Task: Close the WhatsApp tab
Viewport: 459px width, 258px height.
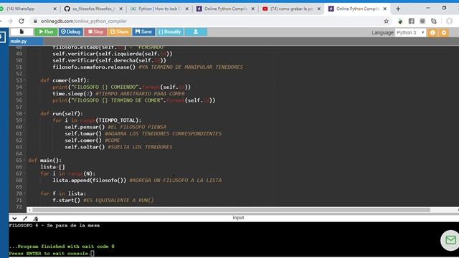Action: (x=55, y=9)
